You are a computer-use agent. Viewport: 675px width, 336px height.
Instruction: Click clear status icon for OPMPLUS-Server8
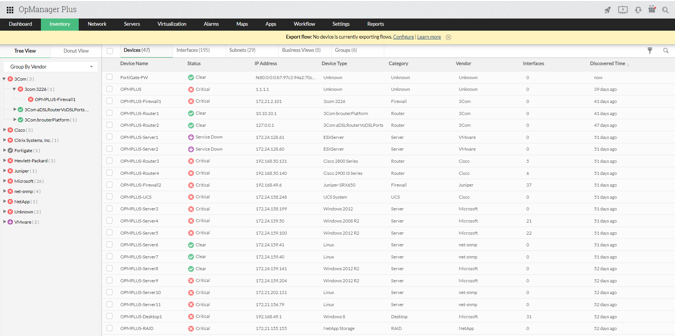[191, 269]
